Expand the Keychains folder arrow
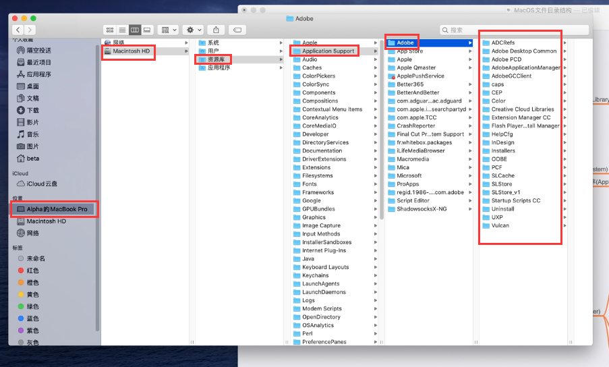 pyautogui.click(x=376, y=275)
